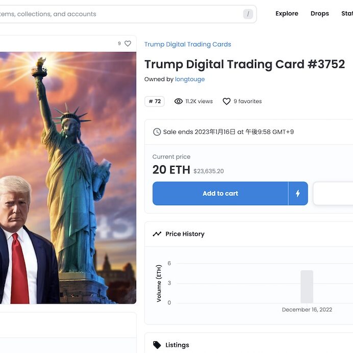The width and height of the screenshot is (353, 353).
Task: Click the Price History chart icon
Action: coord(157,234)
